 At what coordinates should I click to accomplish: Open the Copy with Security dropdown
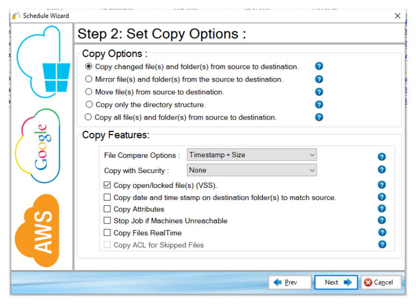[x=252, y=170]
